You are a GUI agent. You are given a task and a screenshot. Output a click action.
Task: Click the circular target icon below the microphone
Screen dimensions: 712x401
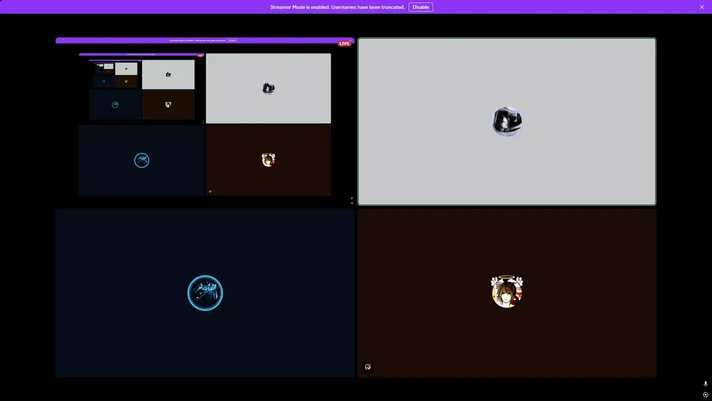(705, 395)
